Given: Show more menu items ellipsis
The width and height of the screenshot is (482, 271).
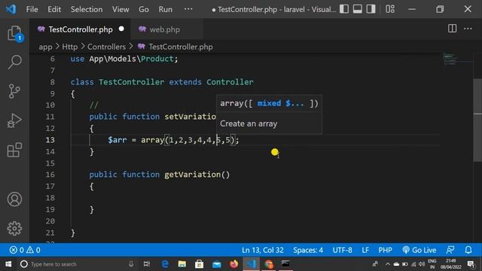Looking at the screenshot, I should [188, 9].
